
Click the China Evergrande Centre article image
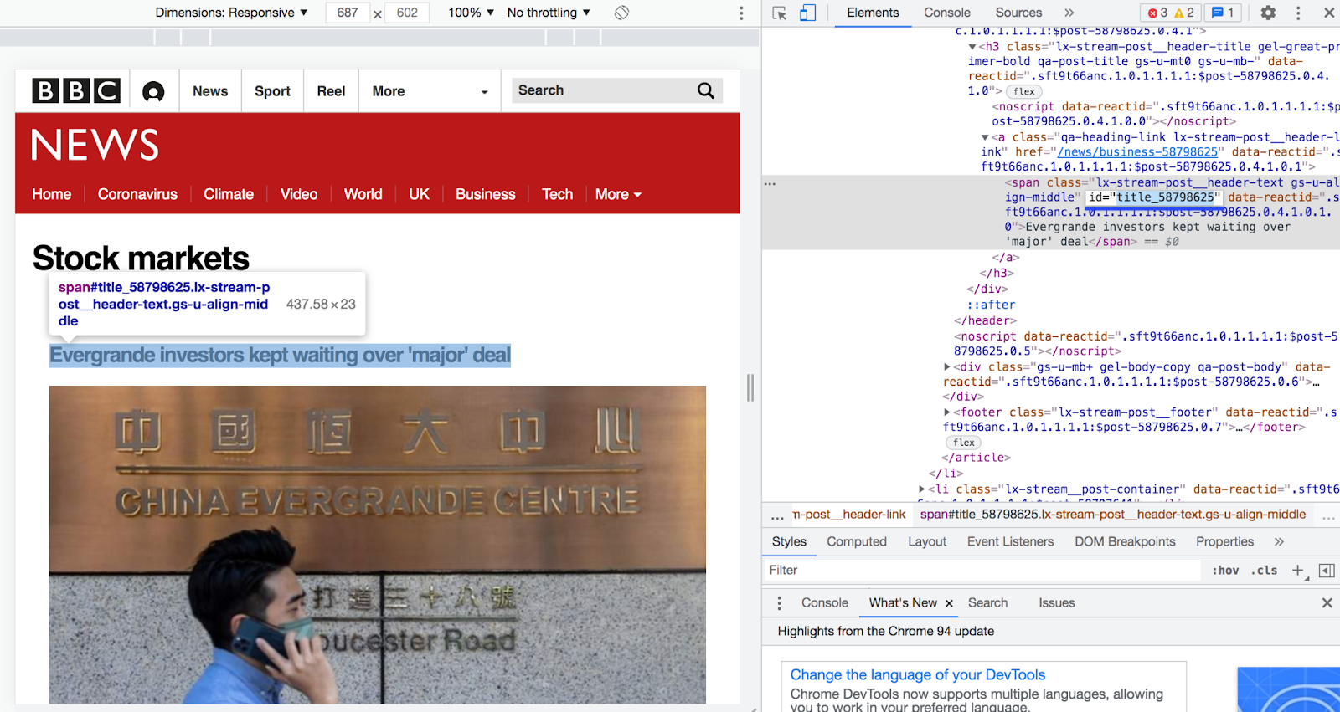378,545
